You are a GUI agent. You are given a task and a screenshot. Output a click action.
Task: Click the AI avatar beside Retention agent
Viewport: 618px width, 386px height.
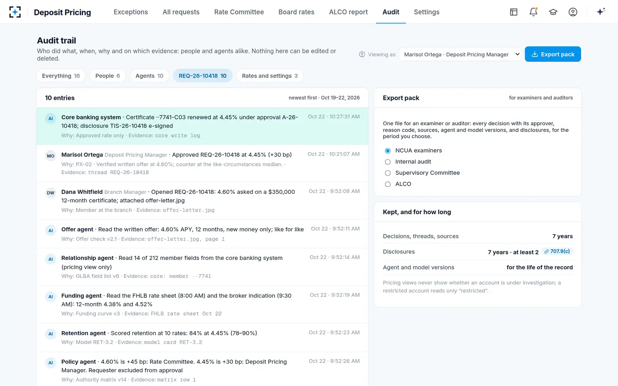[x=51, y=334]
